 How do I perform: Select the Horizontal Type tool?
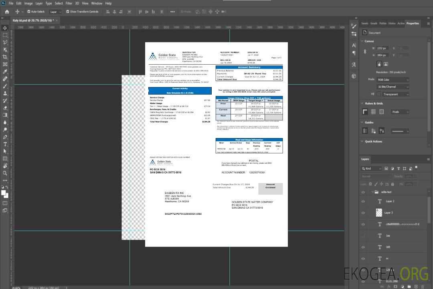5,144
